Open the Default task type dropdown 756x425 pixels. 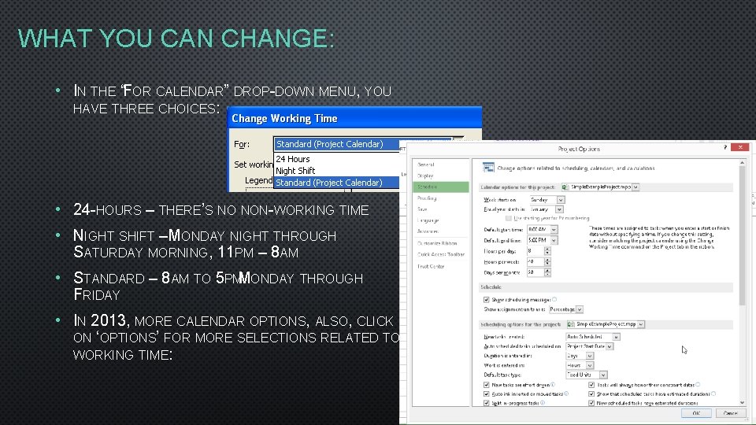click(x=602, y=375)
